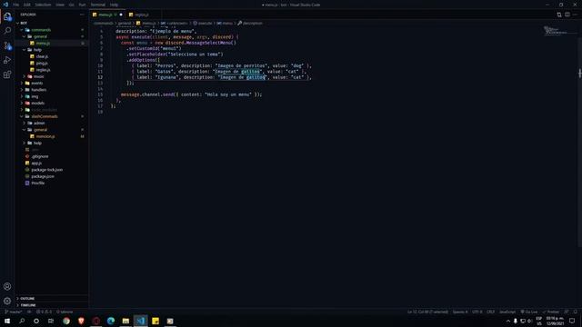582x327 pixels.
Task: Open Windows taskbar search
Action: click(22, 321)
